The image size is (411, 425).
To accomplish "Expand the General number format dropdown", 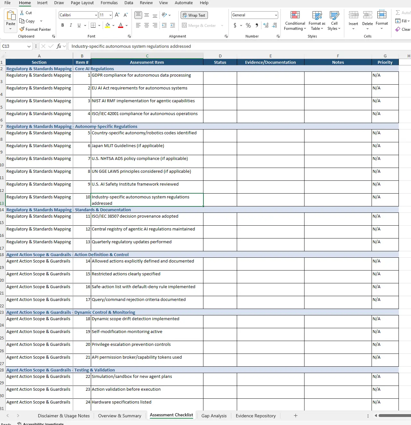I will click(276, 15).
